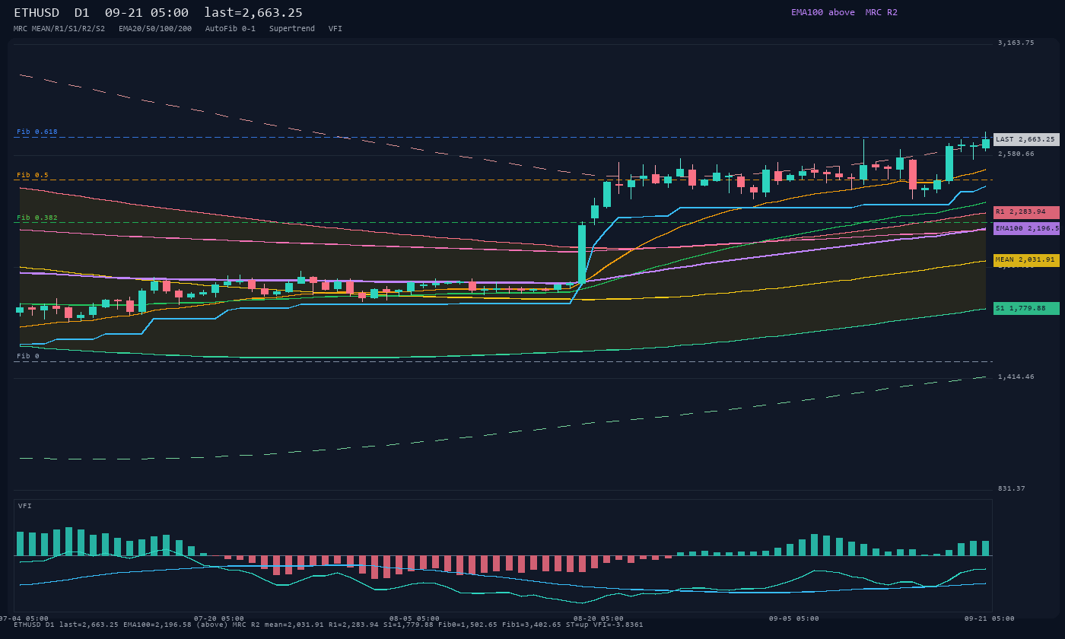
Task: Click the 1,414.46 price axis label
Action: (x=1016, y=377)
